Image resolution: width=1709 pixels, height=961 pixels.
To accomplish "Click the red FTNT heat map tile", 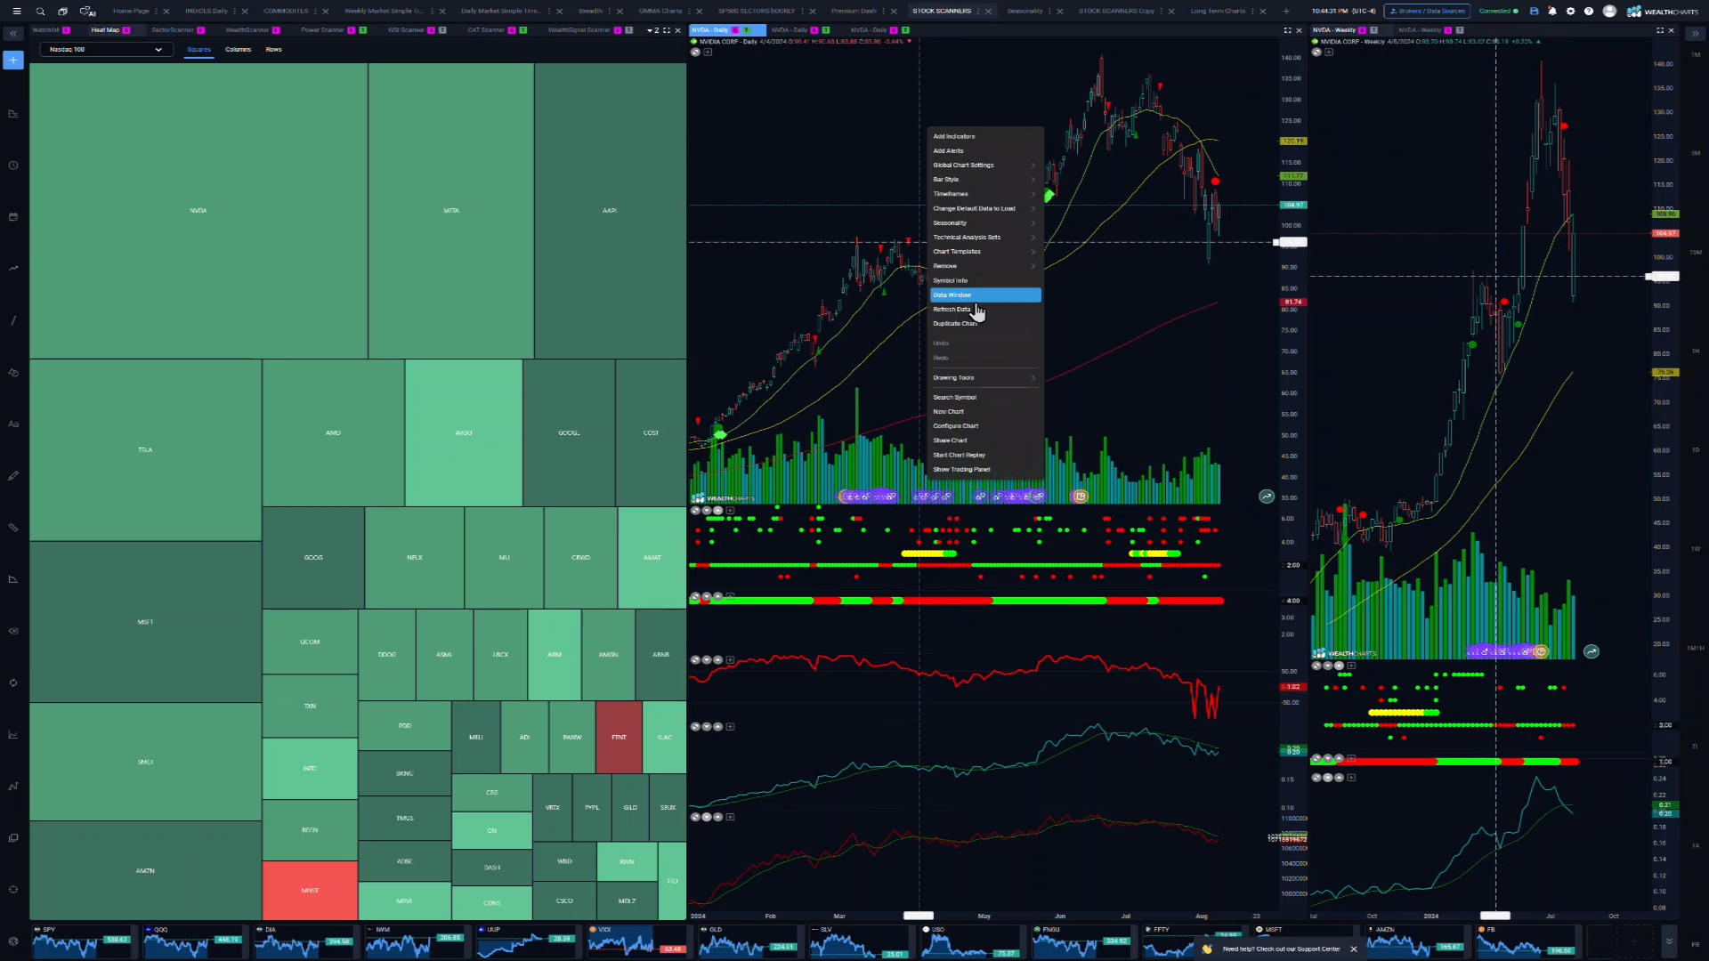I will coord(619,738).
